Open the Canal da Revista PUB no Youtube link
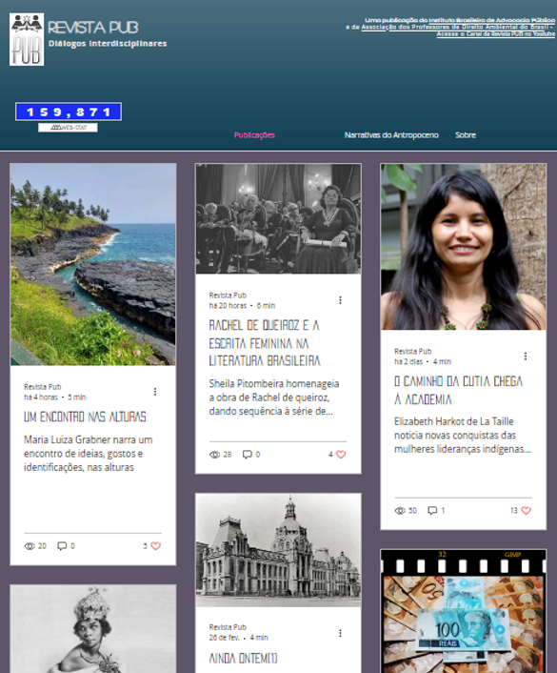This screenshot has width=557, height=673. pos(496,34)
